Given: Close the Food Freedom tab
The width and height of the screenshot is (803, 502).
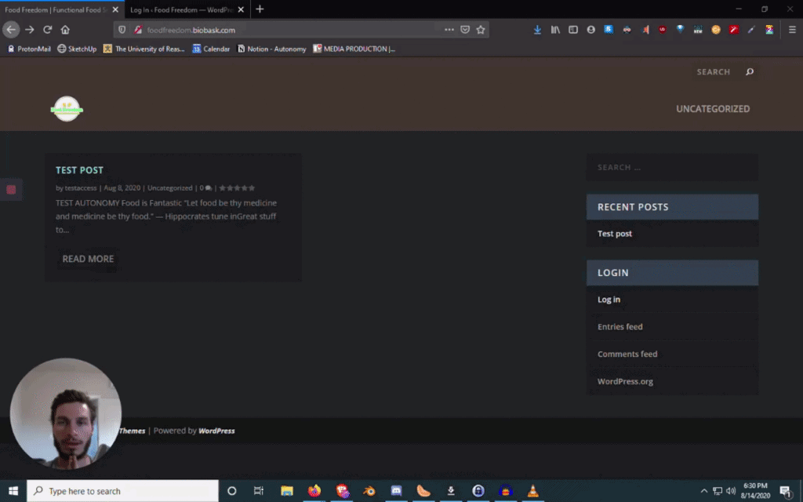Looking at the screenshot, I should pyautogui.click(x=115, y=9).
